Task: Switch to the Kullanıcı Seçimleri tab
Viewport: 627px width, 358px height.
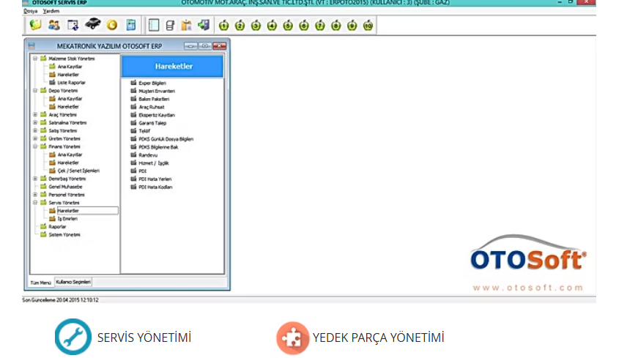Action: (x=73, y=281)
